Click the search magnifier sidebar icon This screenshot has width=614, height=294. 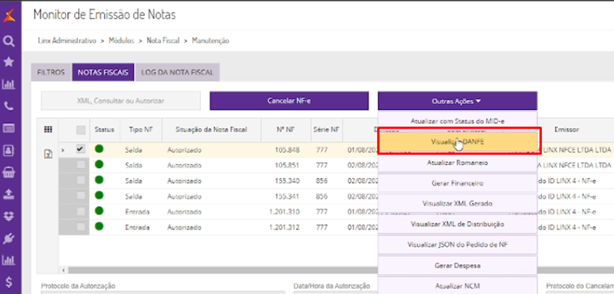[x=9, y=41]
